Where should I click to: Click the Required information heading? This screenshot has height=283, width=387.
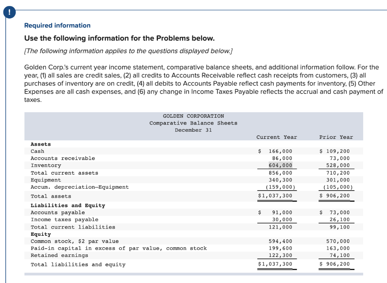57,25
